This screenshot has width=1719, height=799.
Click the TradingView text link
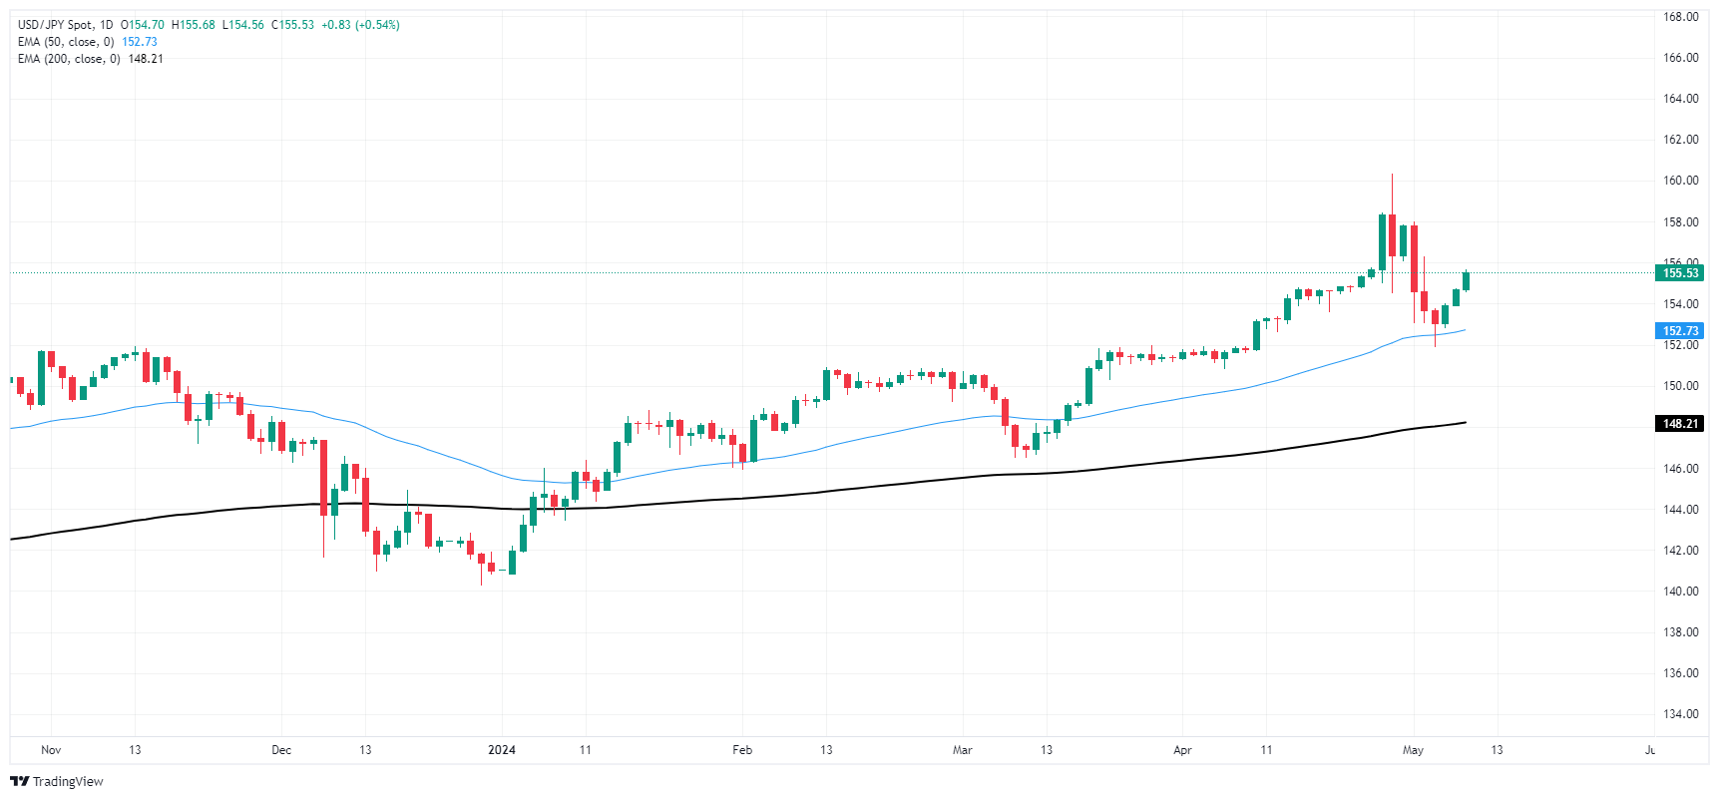pos(68,781)
